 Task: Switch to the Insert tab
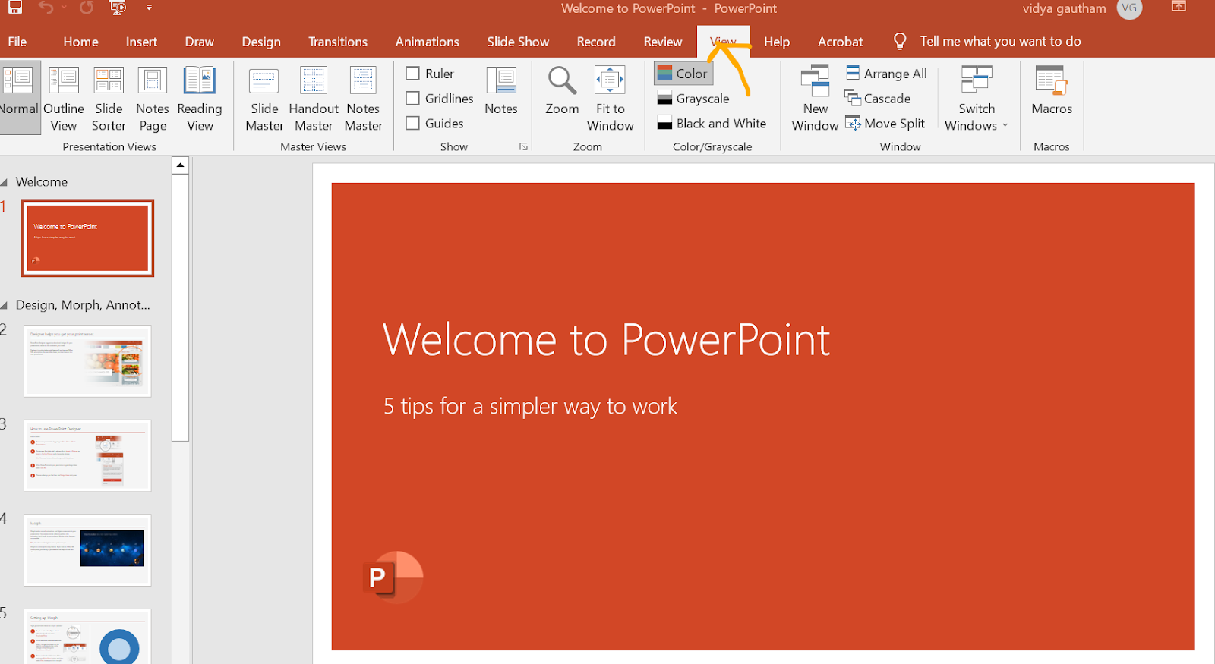pos(141,42)
